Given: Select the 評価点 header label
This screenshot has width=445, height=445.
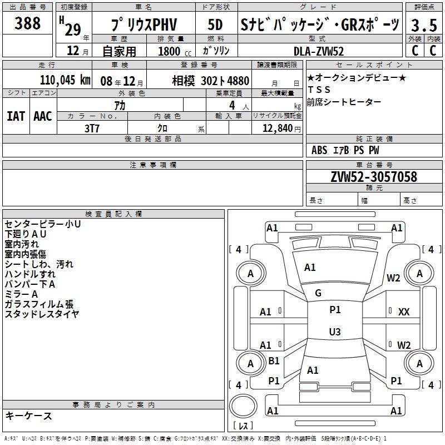Looking at the screenshot, I should point(424,7).
